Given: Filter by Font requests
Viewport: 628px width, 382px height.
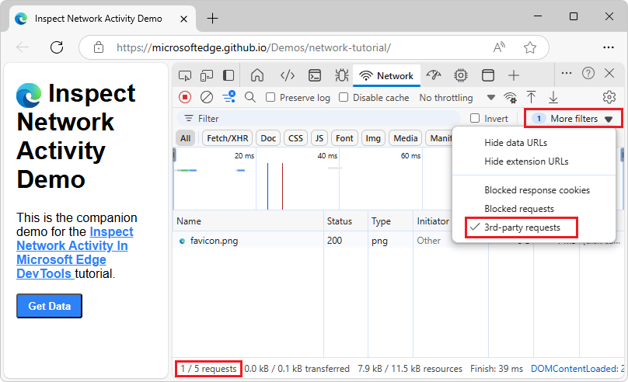Looking at the screenshot, I should [x=344, y=138].
